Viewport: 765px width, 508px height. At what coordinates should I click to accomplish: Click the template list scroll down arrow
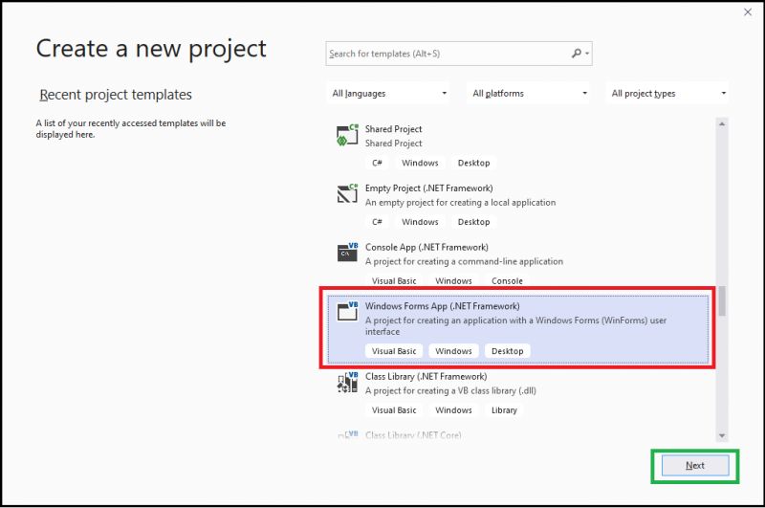[x=722, y=436]
